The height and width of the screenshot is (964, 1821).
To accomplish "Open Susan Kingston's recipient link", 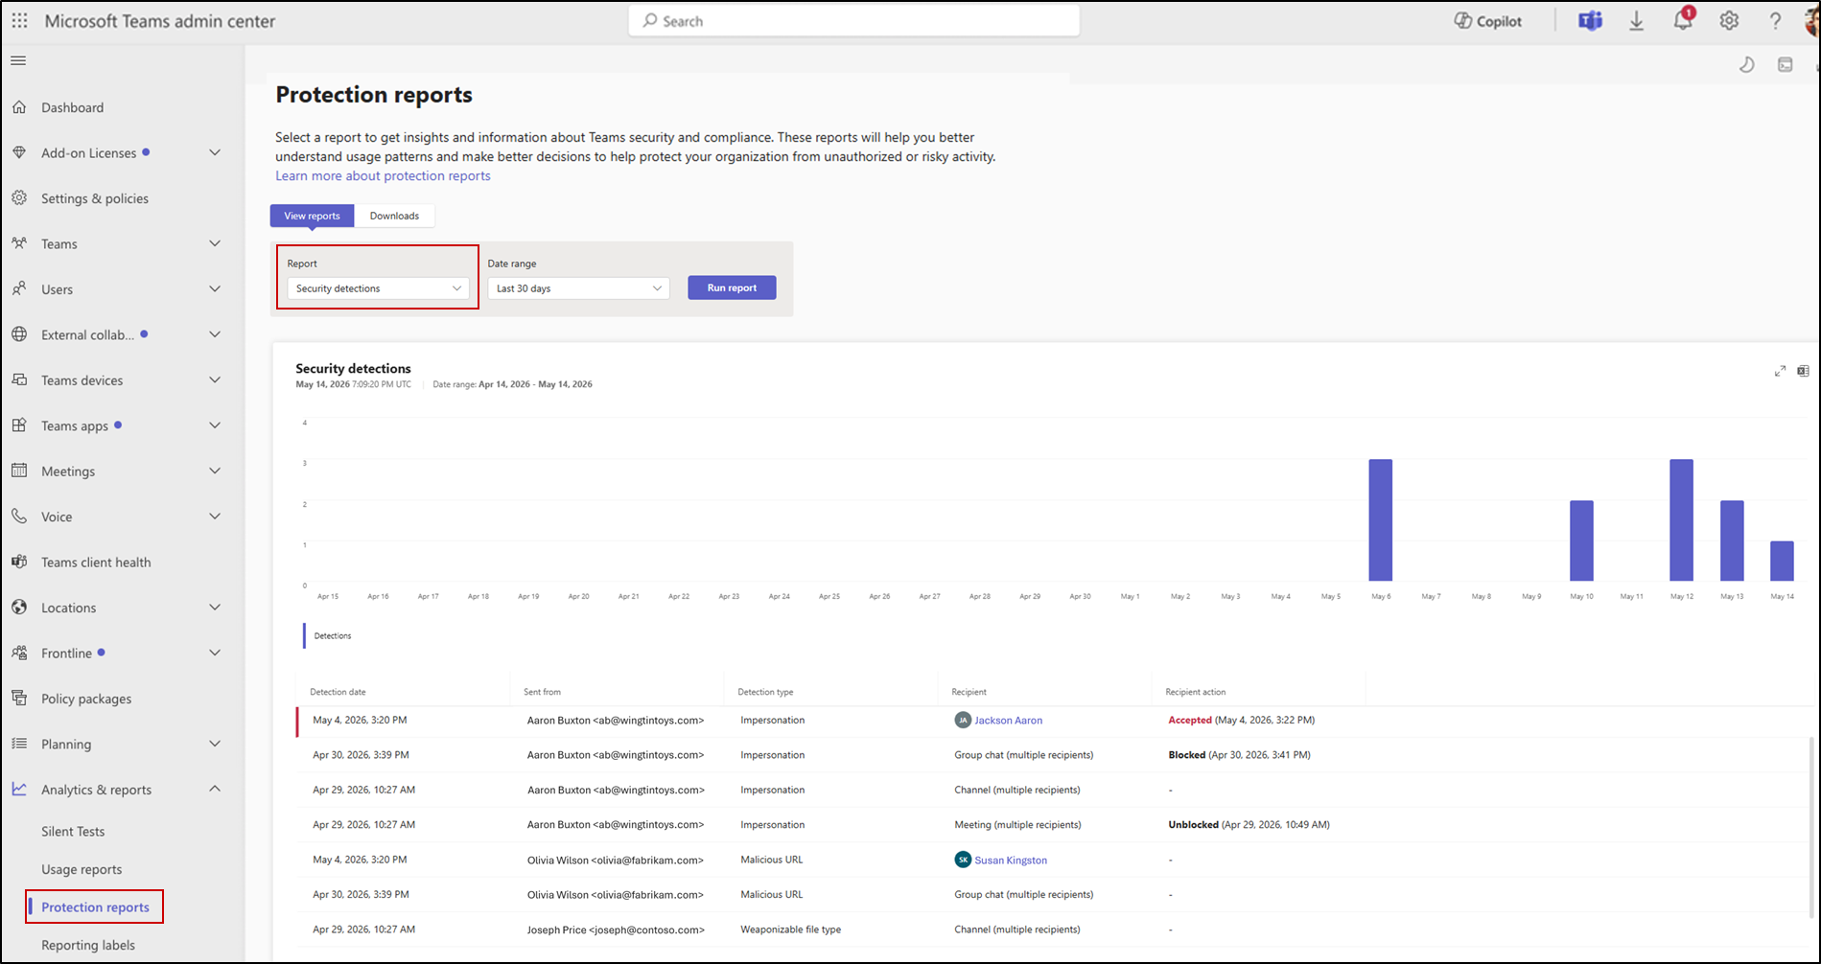I will click(1011, 861).
